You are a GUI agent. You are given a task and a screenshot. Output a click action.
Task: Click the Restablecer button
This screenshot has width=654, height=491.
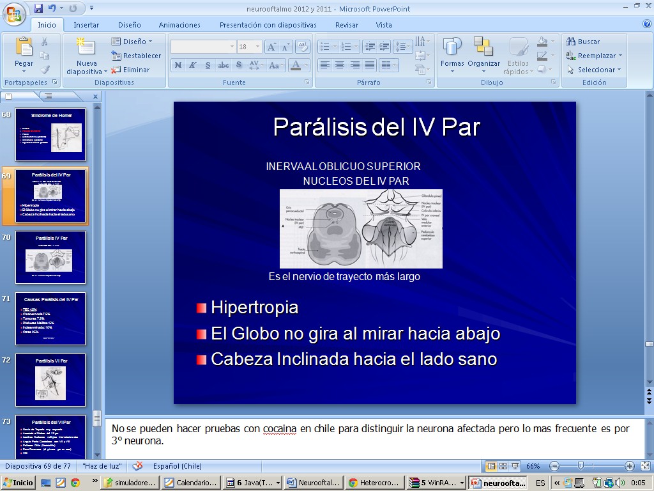point(137,56)
